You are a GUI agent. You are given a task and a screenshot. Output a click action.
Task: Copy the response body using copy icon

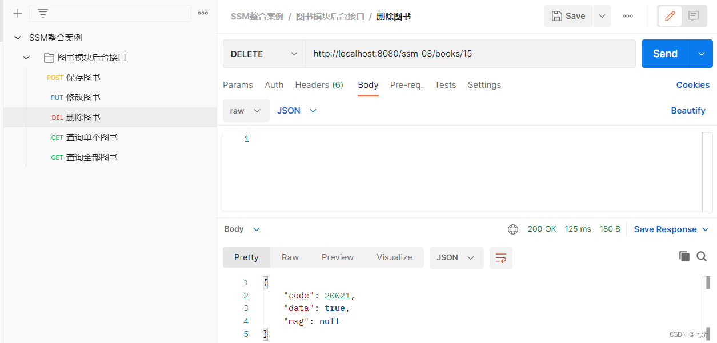click(684, 256)
